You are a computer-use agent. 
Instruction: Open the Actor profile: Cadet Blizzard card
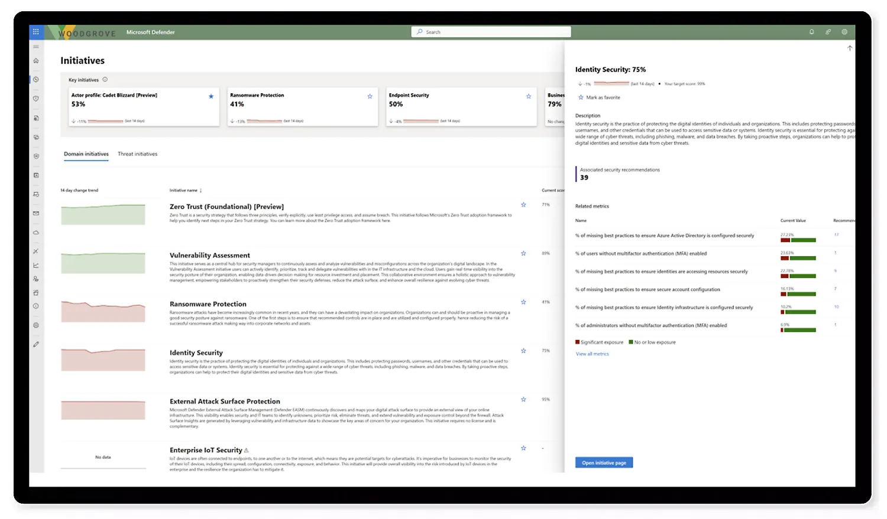pos(144,107)
